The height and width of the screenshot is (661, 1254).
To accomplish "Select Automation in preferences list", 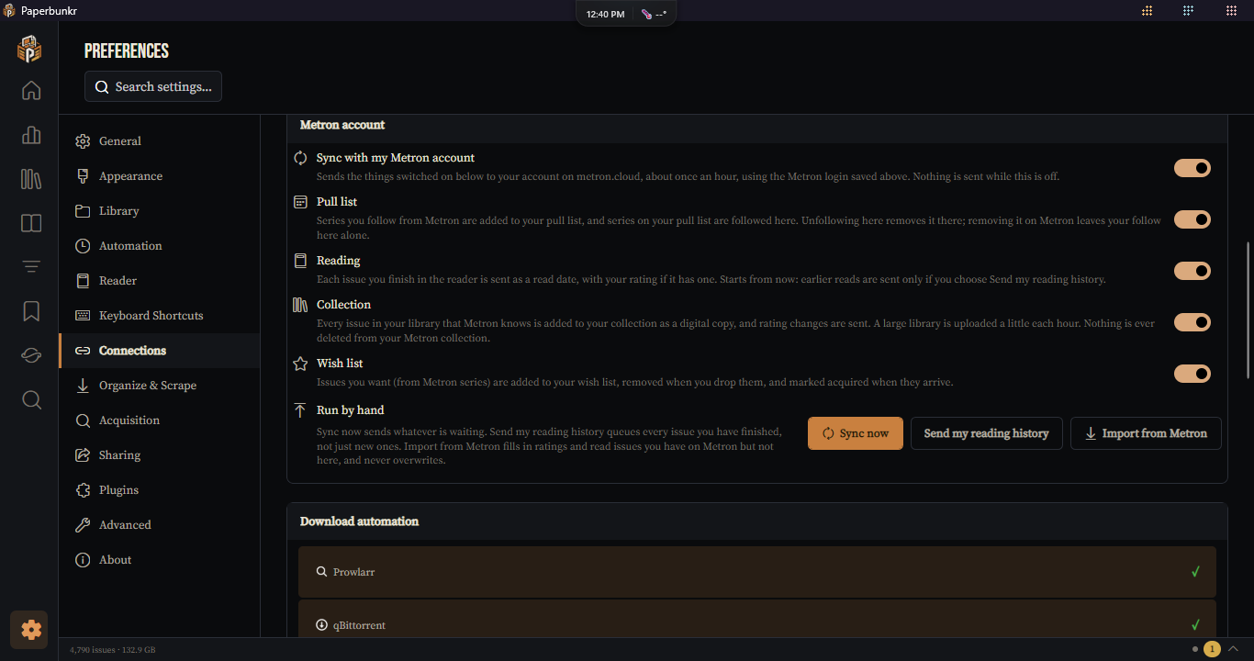I will [159, 246].
